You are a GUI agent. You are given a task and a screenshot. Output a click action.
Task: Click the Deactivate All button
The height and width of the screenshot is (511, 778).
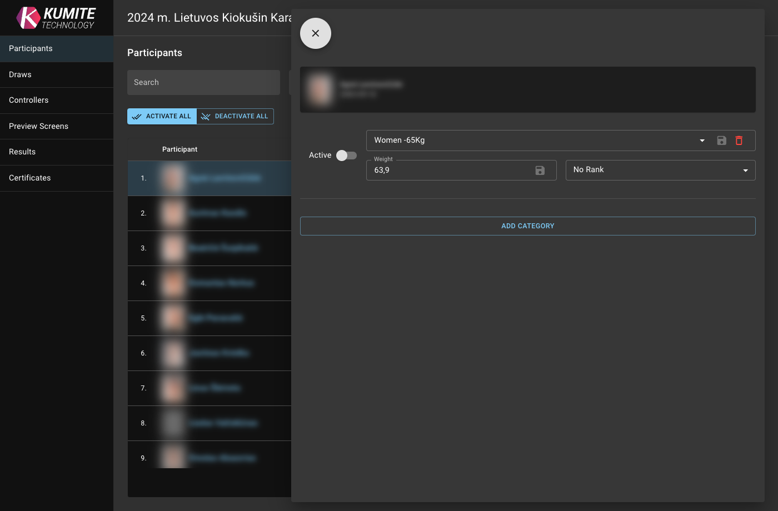coord(235,116)
